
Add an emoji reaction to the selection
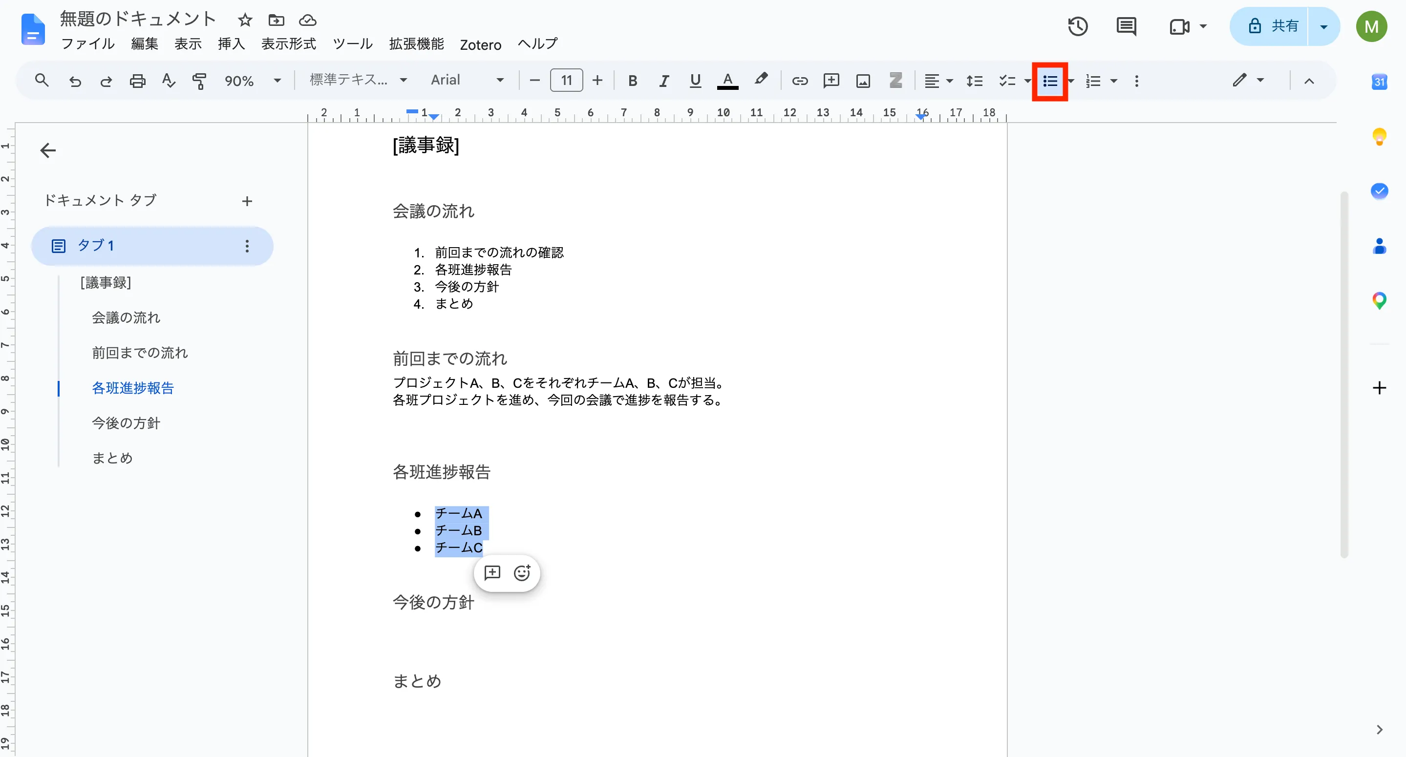522,572
